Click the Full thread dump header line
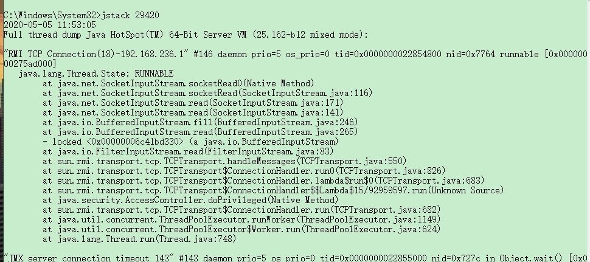Screen dimensions: 590x262 pyautogui.click(x=186, y=35)
